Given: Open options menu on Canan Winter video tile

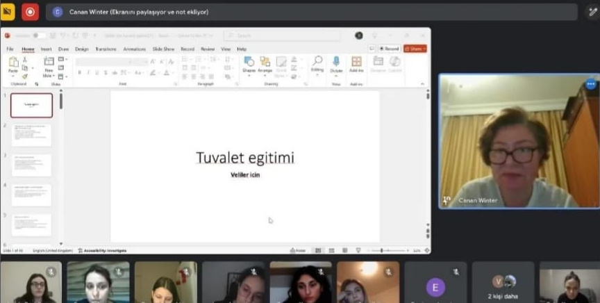Looking at the screenshot, I should (x=590, y=84).
